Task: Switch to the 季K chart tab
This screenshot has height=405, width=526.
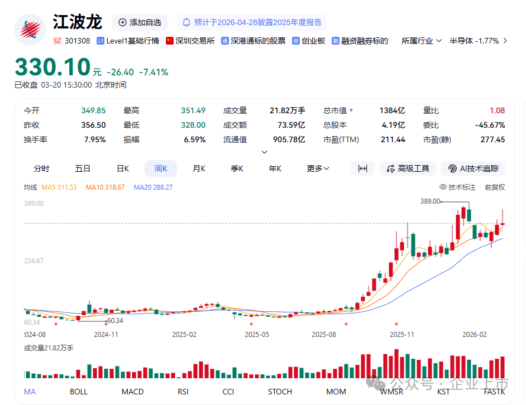Action: point(237,168)
